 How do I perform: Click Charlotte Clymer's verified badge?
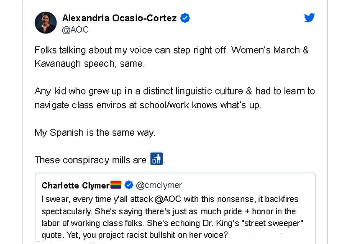129,185
